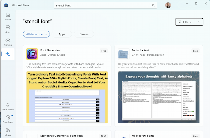Expand the Filters dropdown
This screenshot has height=138, width=210.
(x=189, y=22)
